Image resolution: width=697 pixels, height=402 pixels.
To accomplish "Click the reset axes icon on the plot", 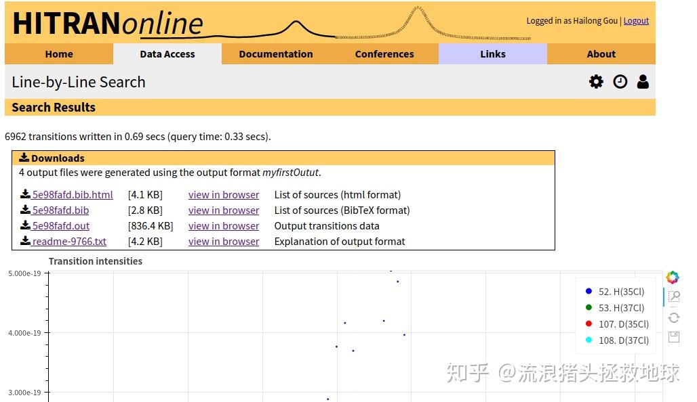I will 673,317.
